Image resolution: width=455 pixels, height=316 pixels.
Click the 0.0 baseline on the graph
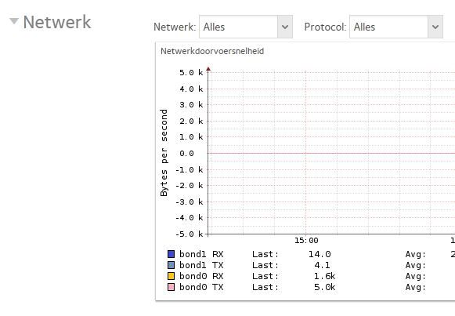pos(330,153)
